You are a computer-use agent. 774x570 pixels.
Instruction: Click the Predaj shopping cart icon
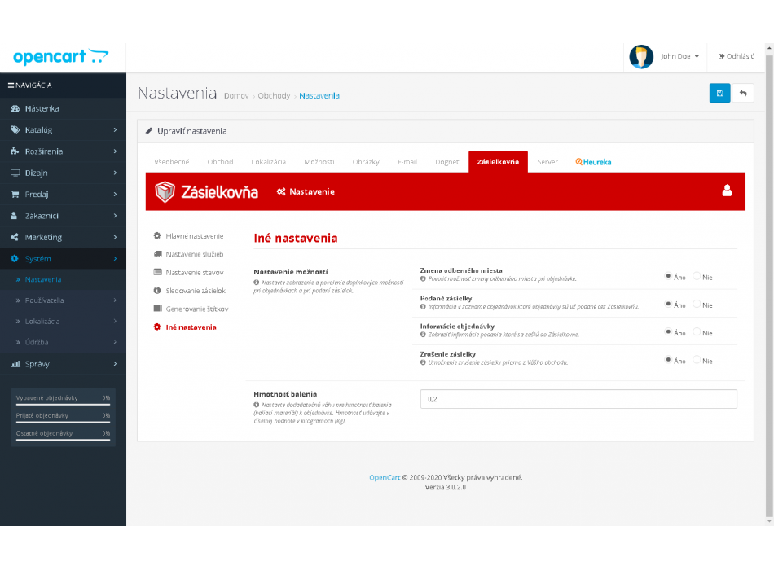pyautogui.click(x=15, y=194)
